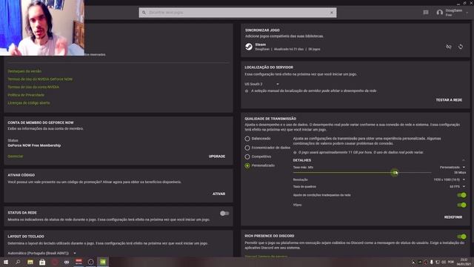This screenshot has height=267, width=474.
Task: Toggle the VSync switch
Action: (x=461, y=205)
